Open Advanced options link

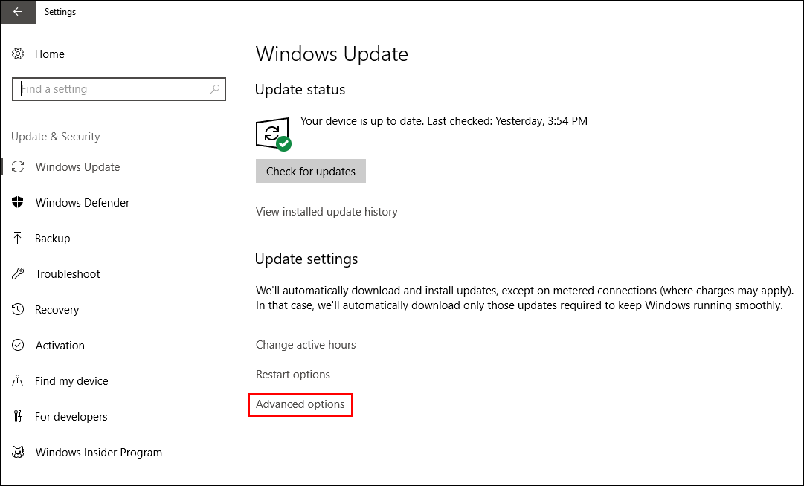pos(300,404)
